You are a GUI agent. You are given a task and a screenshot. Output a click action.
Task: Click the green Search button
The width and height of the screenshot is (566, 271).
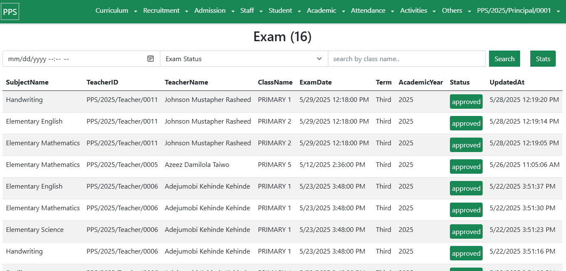click(504, 59)
